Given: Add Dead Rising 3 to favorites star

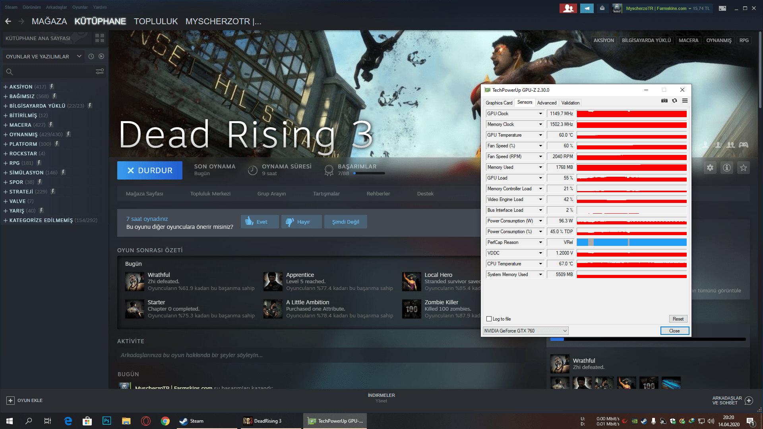Looking at the screenshot, I should point(744,168).
